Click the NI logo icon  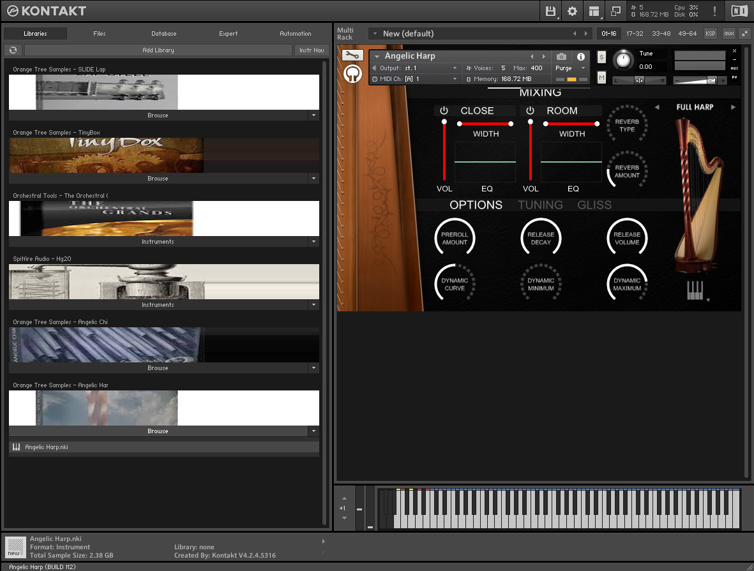click(x=739, y=11)
